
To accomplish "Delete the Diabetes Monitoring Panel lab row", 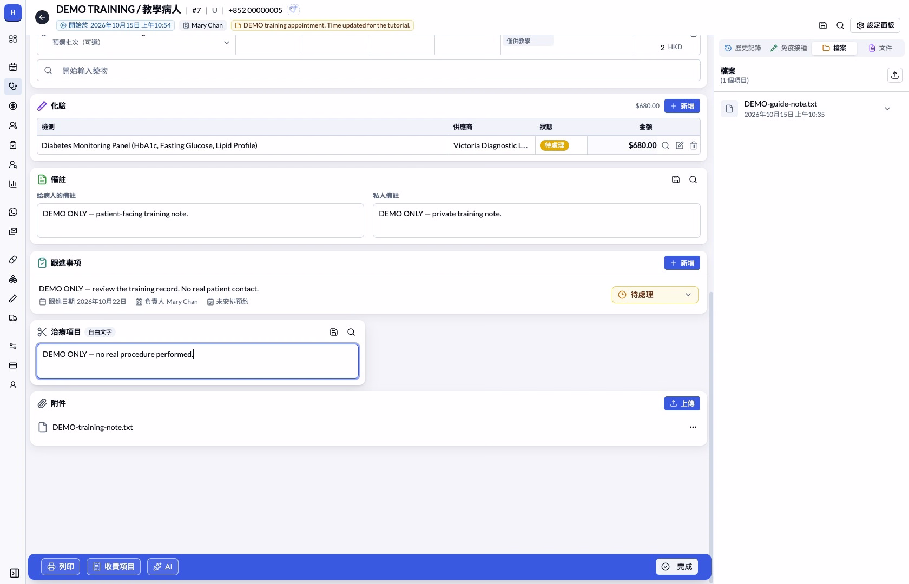I will click(x=694, y=145).
